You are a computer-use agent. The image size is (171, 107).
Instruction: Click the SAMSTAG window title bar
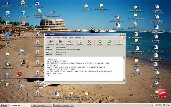(82, 35)
